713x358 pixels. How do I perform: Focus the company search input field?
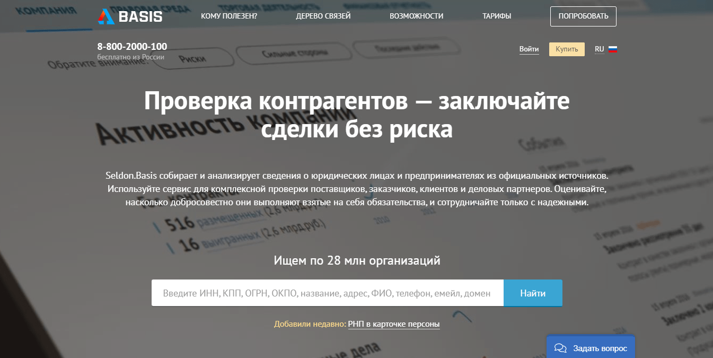pos(327,293)
